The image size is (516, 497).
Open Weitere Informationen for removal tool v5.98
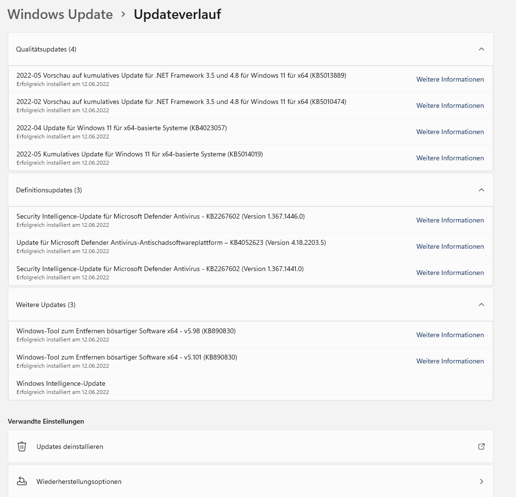coord(450,334)
